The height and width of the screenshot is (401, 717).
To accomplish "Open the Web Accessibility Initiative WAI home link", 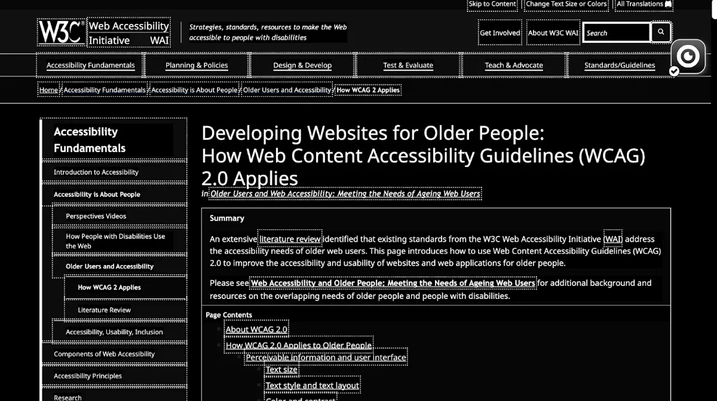I will click(x=128, y=33).
